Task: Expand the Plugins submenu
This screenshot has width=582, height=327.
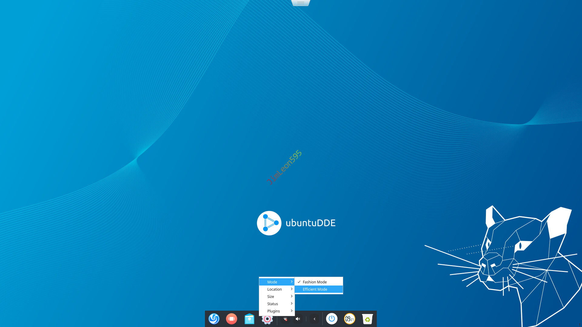Action: 273,311
